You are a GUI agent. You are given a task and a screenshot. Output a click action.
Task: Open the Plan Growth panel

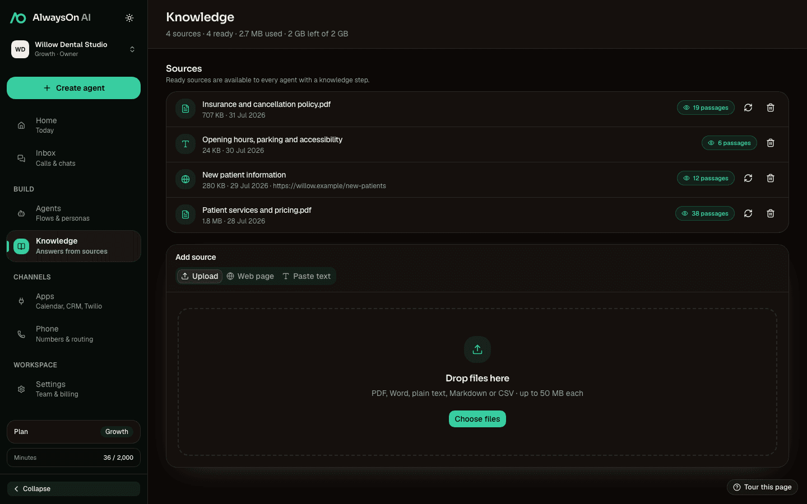[x=73, y=432]
